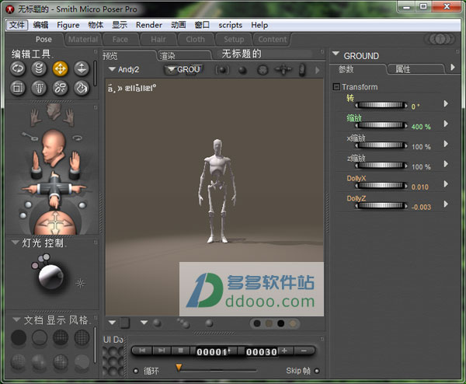
Task: Open the Figure menu
Action: click(x=68, y=25)
